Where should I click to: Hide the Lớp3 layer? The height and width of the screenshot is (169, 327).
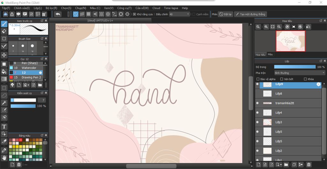(257, 122)
